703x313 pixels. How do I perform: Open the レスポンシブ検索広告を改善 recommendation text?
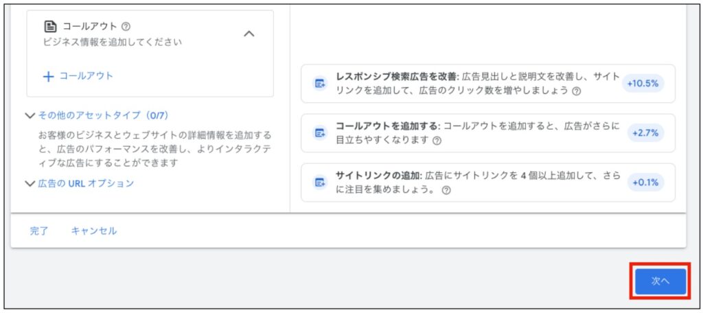click(474, 84)
